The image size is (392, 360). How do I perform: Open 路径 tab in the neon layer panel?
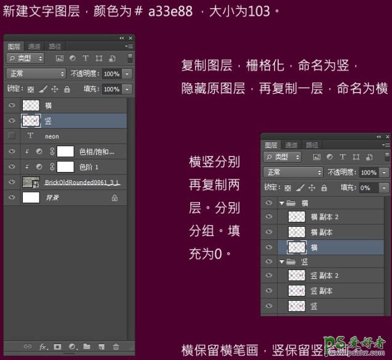point(55,46)
